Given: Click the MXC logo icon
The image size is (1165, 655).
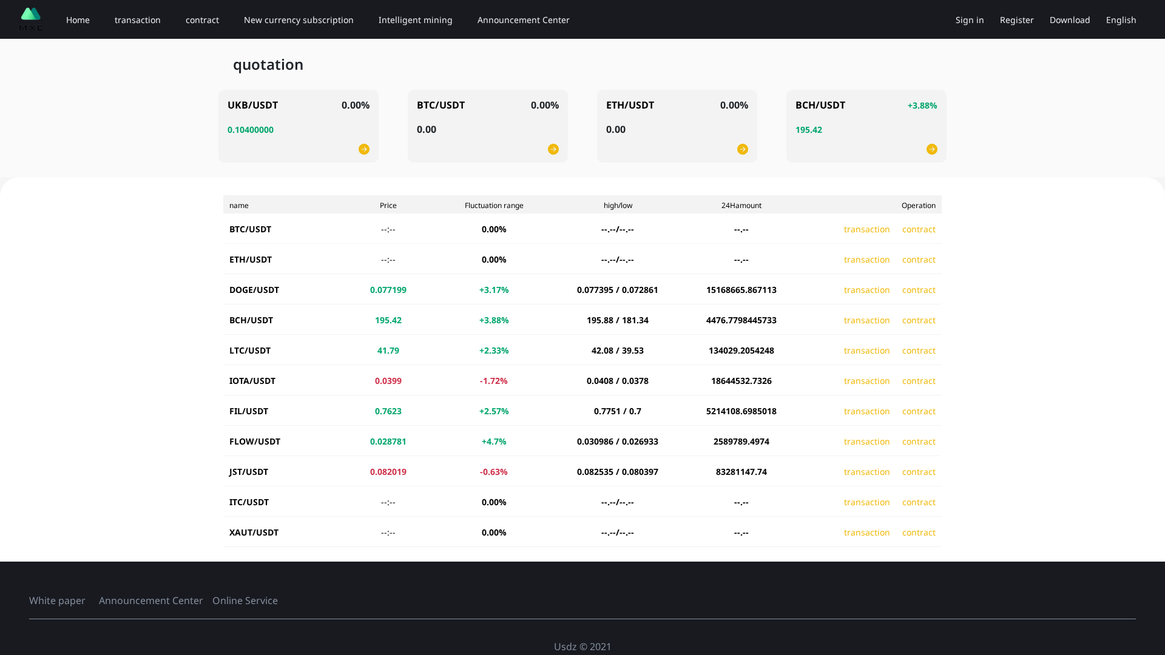Looking at the screenshot, I should point(31,19).
